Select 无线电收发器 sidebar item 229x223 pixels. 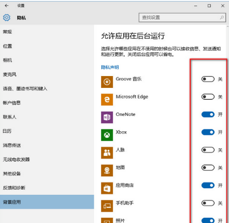pyautogui.click(x=47, y=159)
